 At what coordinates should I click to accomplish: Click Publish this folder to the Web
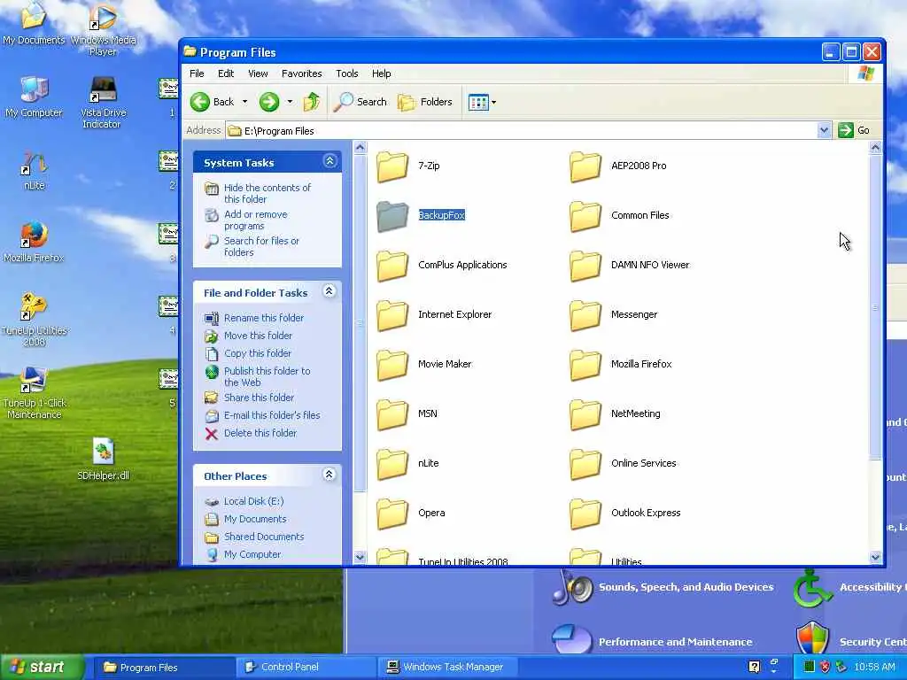pyautogui.click(x=267, y=376)
